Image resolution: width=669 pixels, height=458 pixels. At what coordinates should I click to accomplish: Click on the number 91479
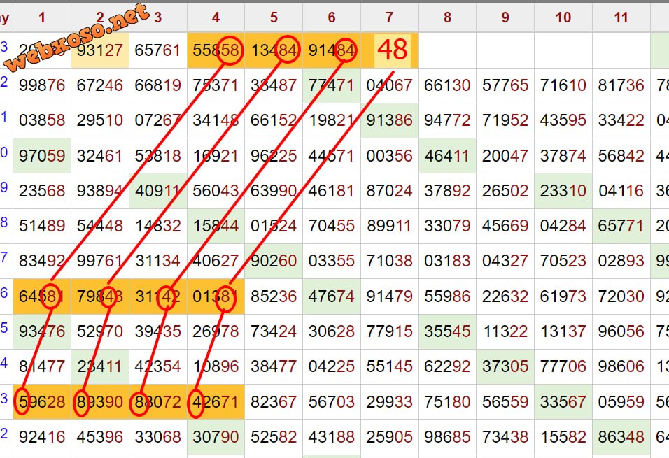pyautogui.click(x=390, y=296)
